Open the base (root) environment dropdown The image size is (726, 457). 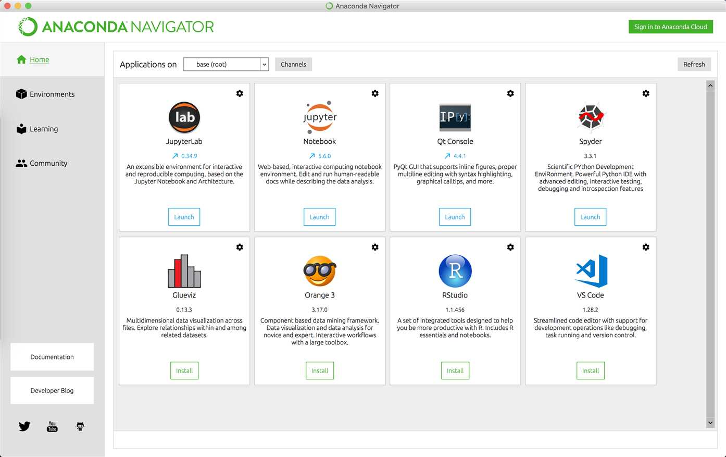coord(226,64)
